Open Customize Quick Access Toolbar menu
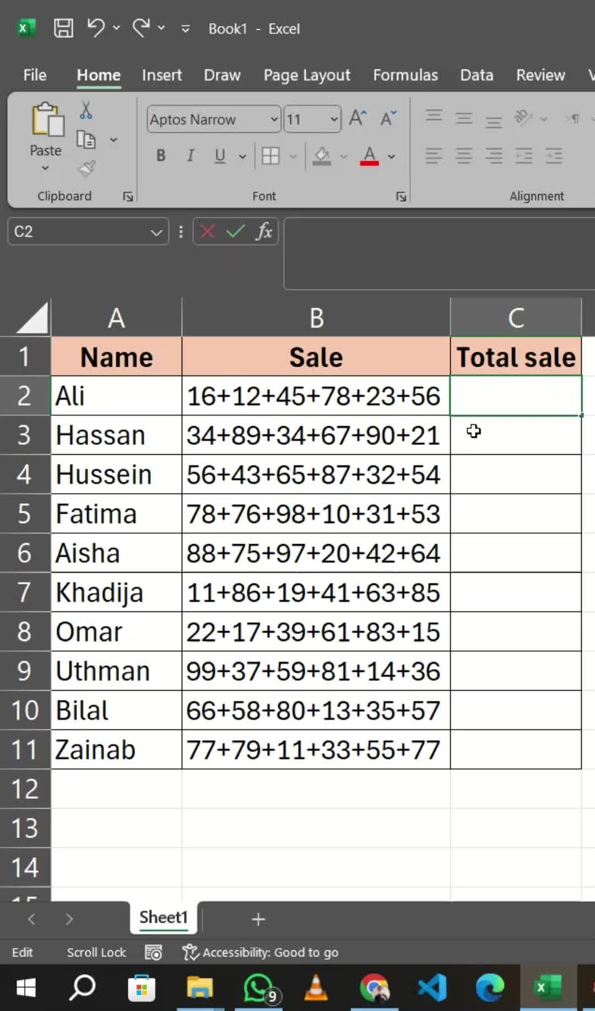 coord(186,29)
